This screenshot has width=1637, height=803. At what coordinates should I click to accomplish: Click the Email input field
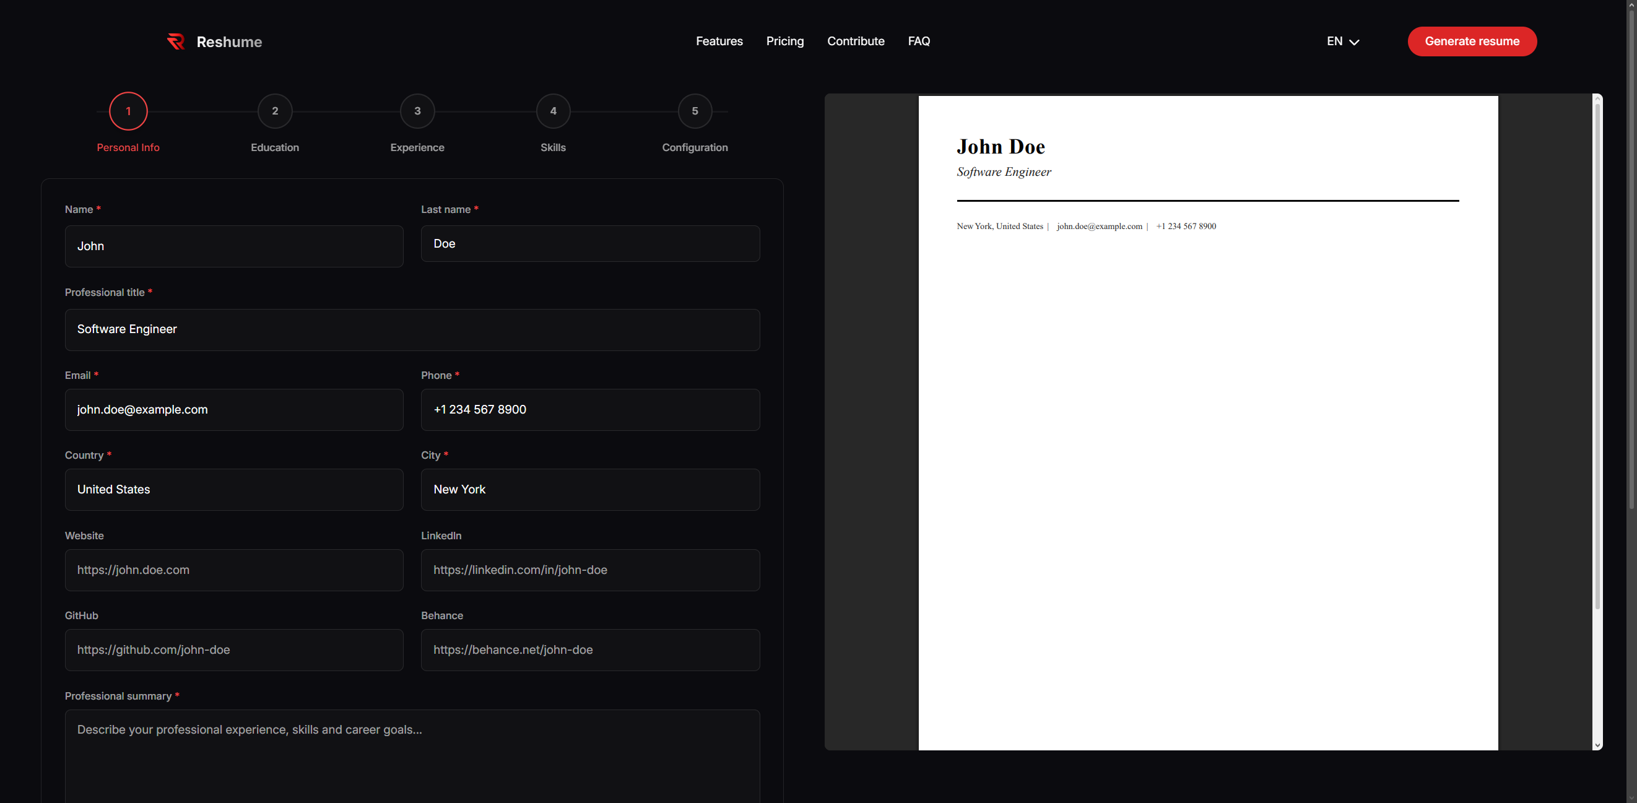[x=234, y=410]
